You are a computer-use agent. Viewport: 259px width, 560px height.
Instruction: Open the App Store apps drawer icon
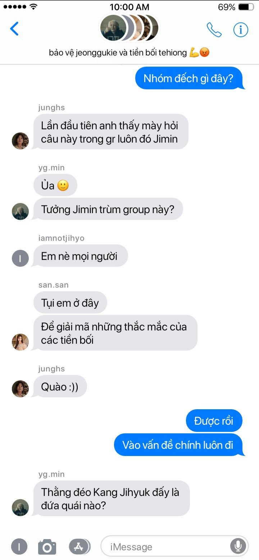[x=79, y=547]
